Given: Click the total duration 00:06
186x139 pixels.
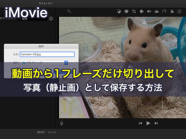Looking at the screenshot, I should [x=52, y=132].
